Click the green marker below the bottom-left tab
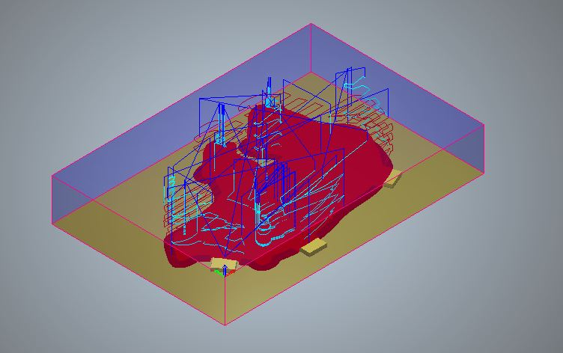The width and height of the screenshot is (563, 353). point(219,272)
